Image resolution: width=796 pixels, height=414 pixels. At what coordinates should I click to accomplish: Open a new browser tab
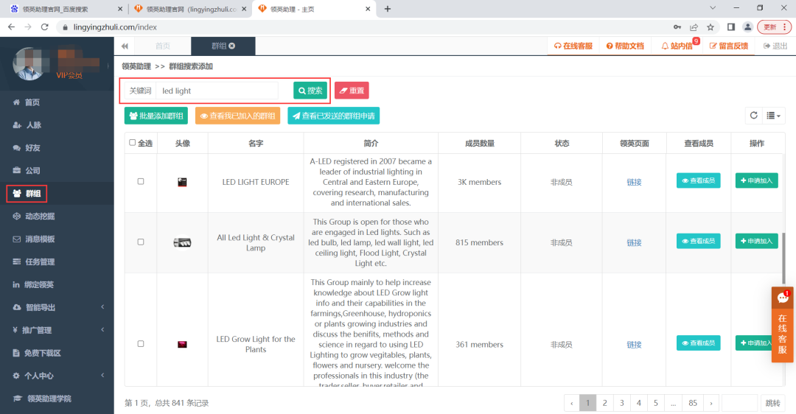(x=388, y=9)
